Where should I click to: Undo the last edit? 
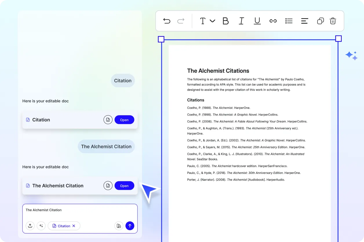[x=167, y=21]
